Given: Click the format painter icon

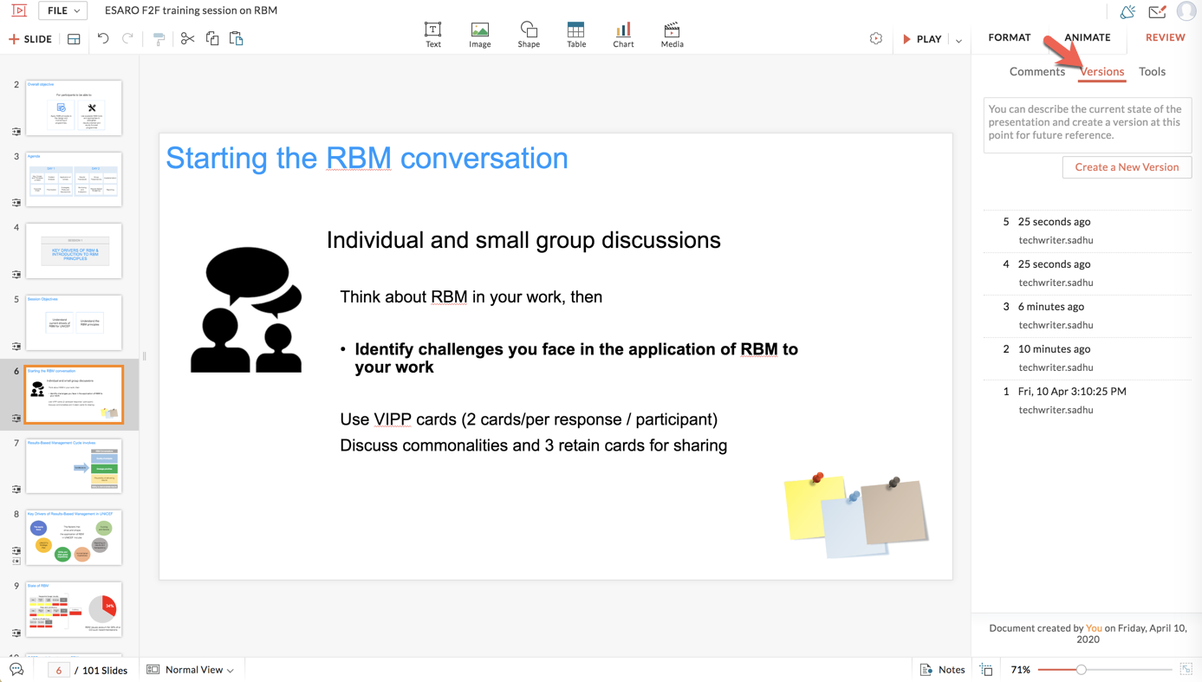Looking at the screenshot, I should click(x=159, y=39).
